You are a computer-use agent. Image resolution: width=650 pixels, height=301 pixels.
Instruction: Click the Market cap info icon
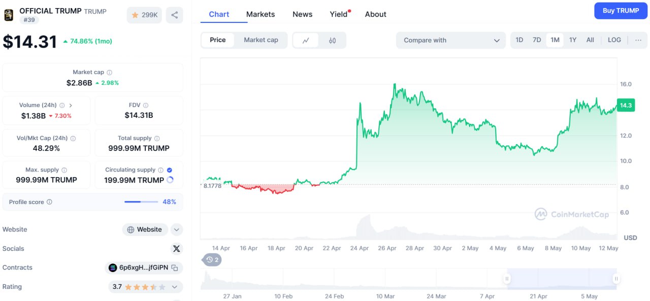109,73
